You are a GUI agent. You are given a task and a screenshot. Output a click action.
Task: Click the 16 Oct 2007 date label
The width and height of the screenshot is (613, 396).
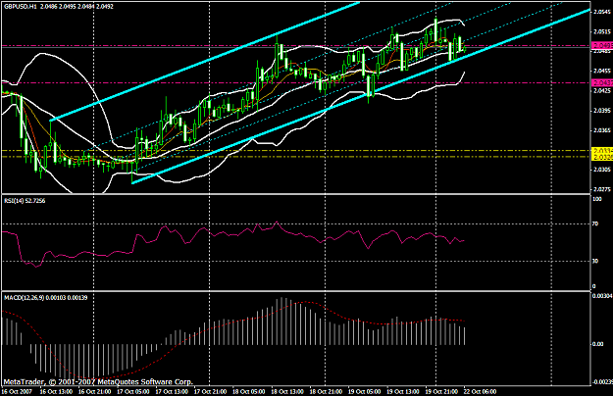pos(17,391)
